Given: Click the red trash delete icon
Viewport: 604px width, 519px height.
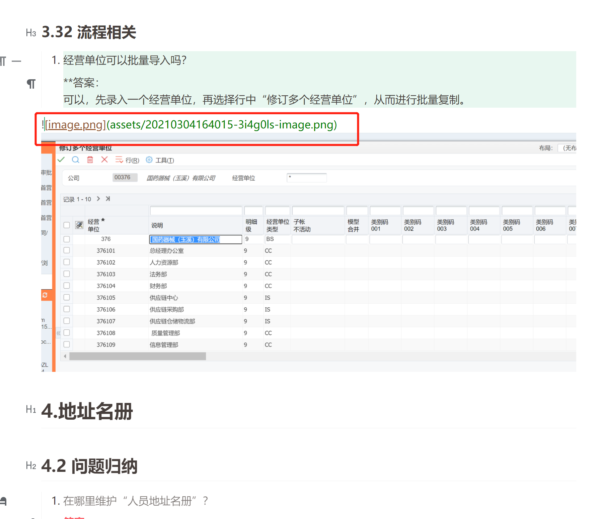Looking at the screenshot, I should pos(90,160).
